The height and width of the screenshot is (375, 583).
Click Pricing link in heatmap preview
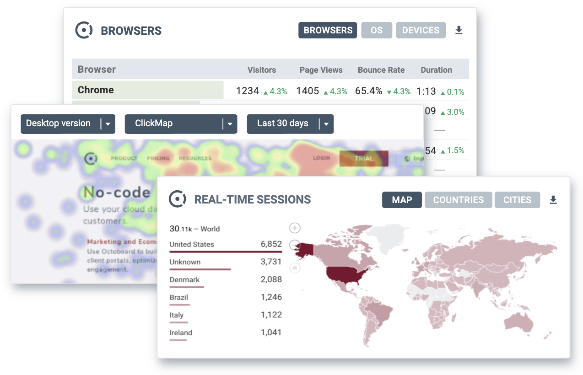158,158
